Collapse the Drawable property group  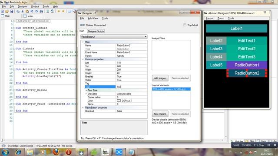click(86, 94)
